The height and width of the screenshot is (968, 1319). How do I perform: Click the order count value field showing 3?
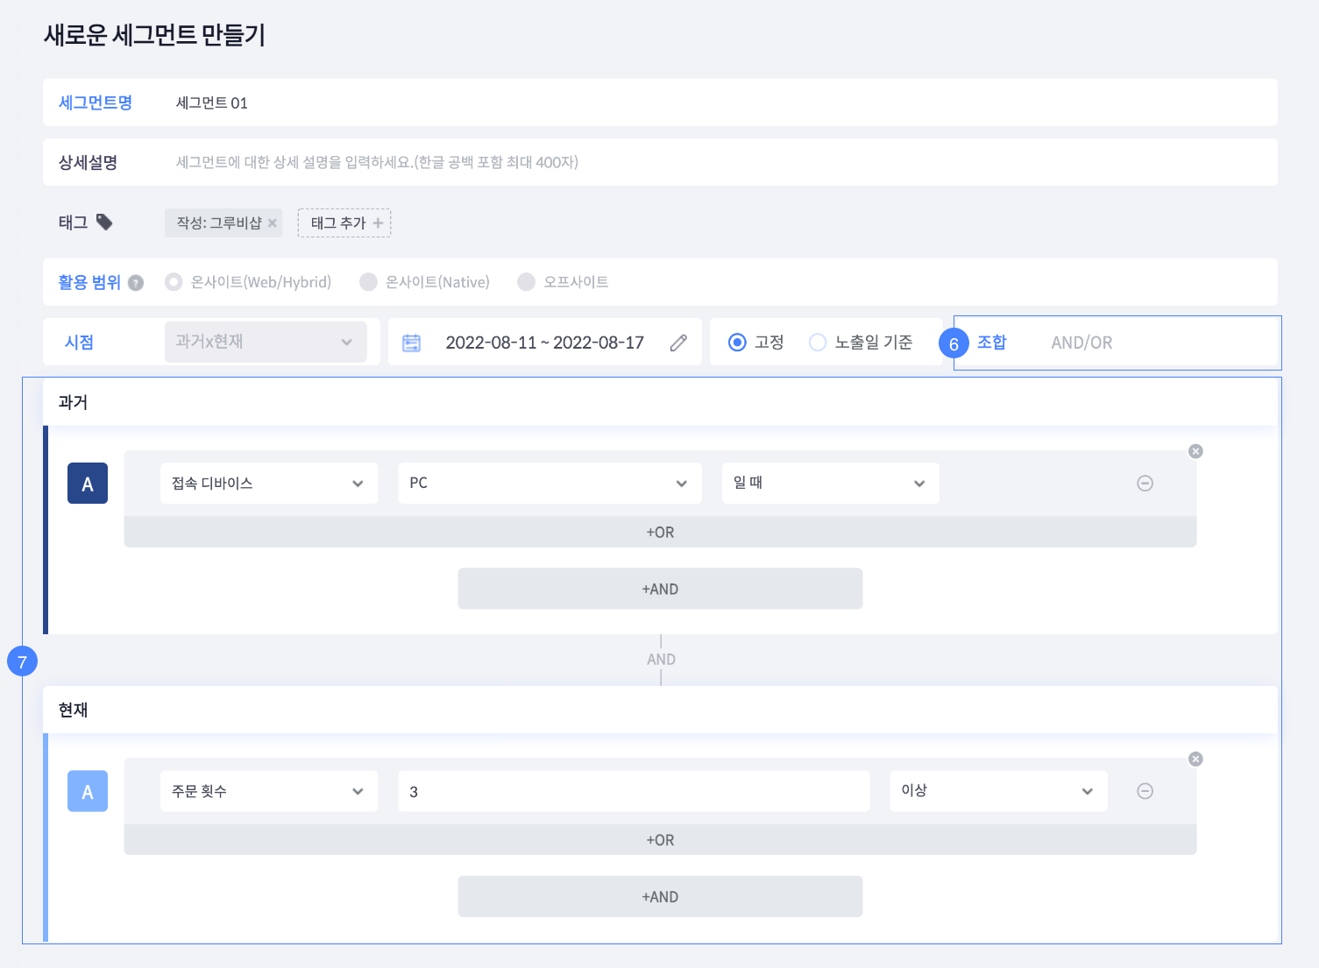point(633,791)
